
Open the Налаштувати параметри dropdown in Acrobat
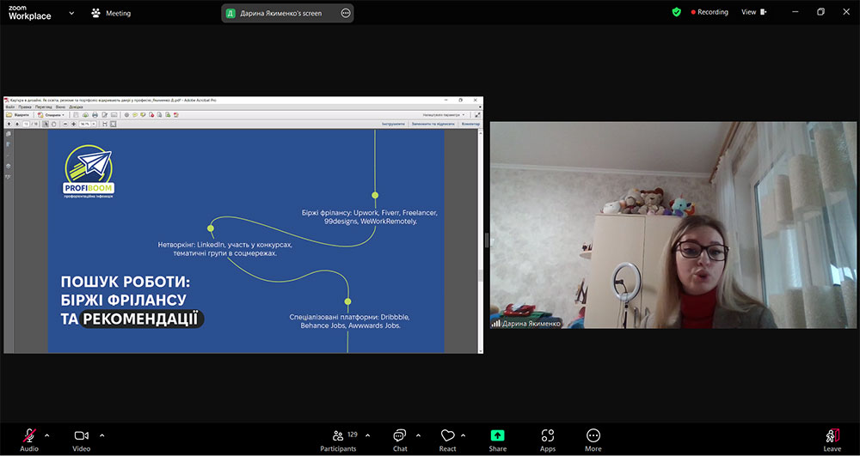pos(445,115)
